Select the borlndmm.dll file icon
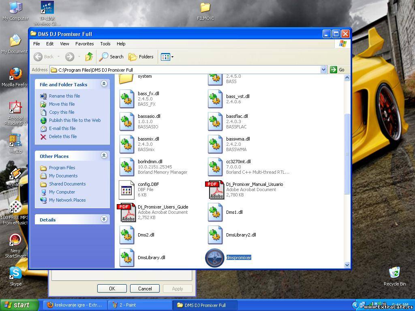Screen dimensions: 415x311 tap(127, 167)
